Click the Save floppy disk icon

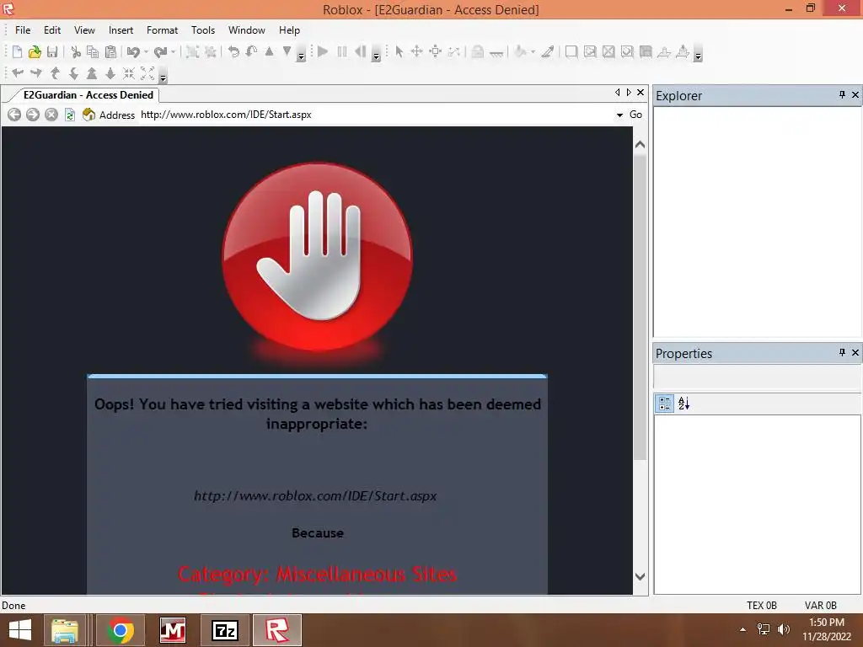(52, 51)
